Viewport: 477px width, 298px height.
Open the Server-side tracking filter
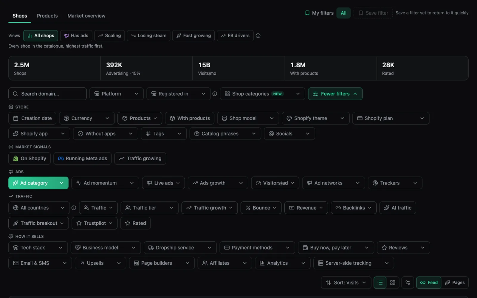point(354,263)
